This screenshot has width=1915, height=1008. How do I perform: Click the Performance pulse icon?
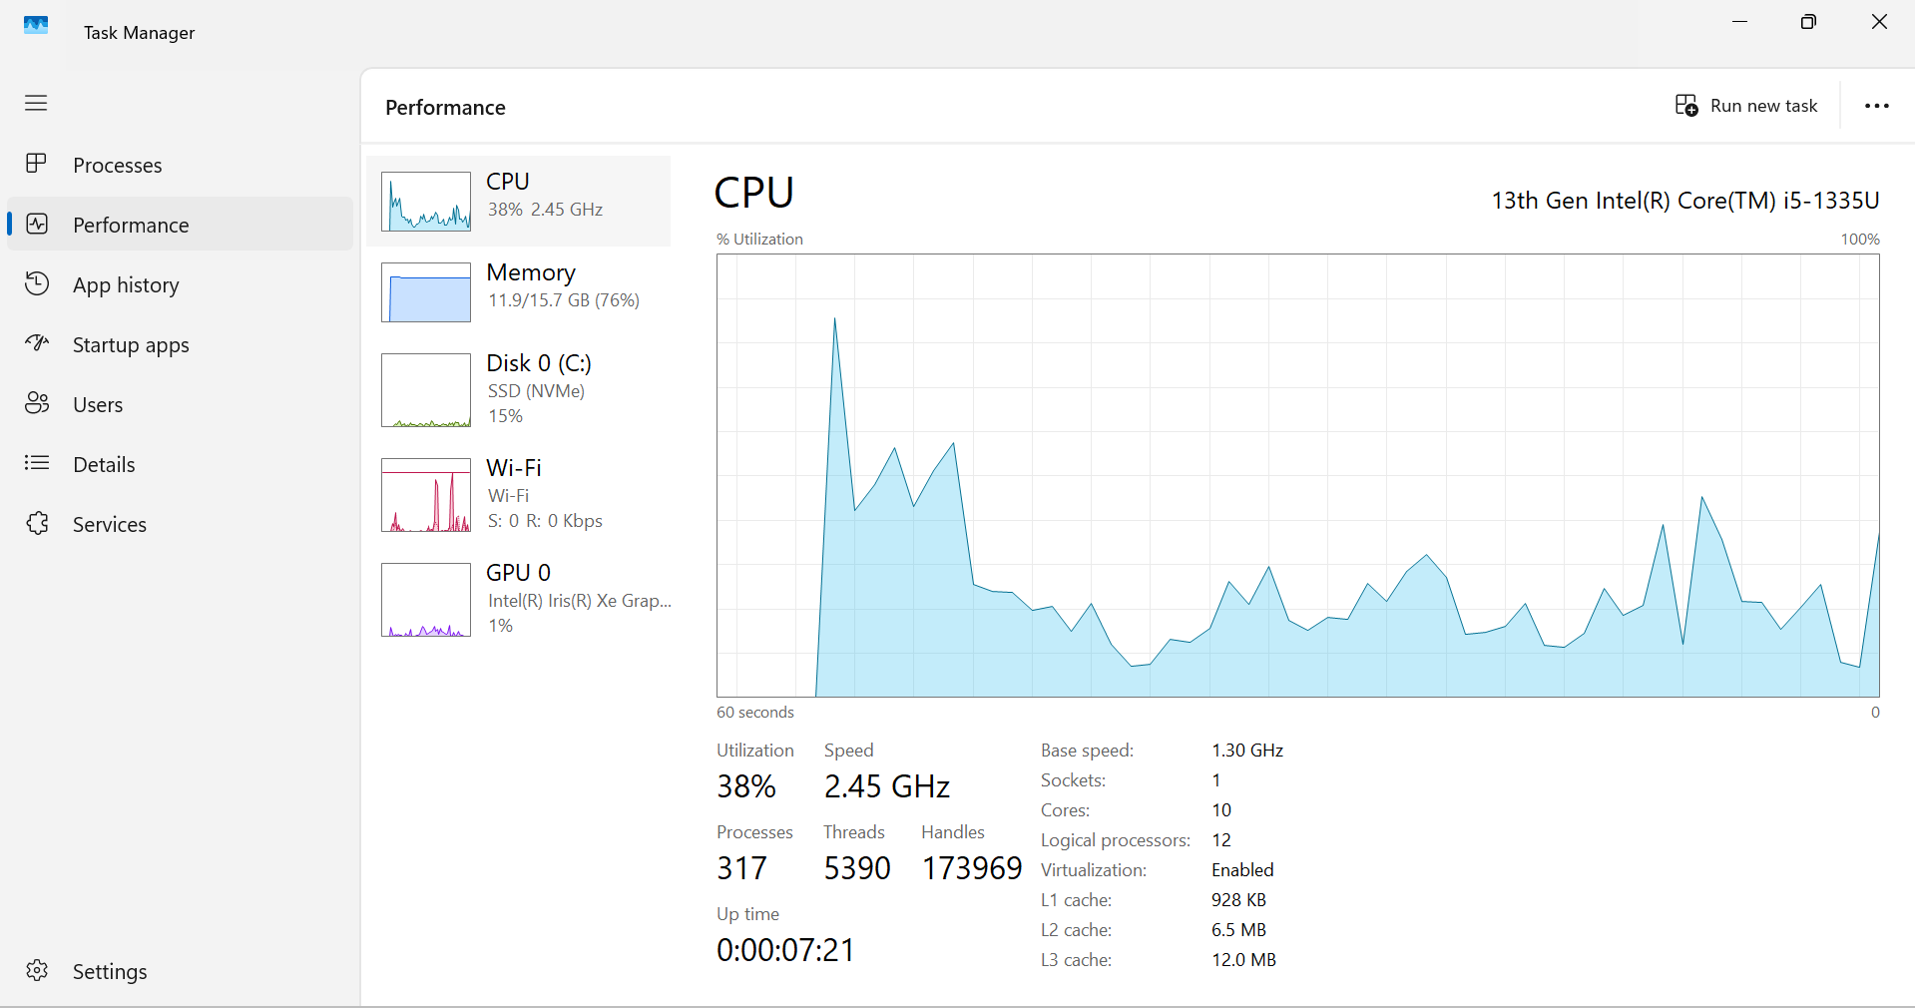pyautogui.click(x=37, y=224)
